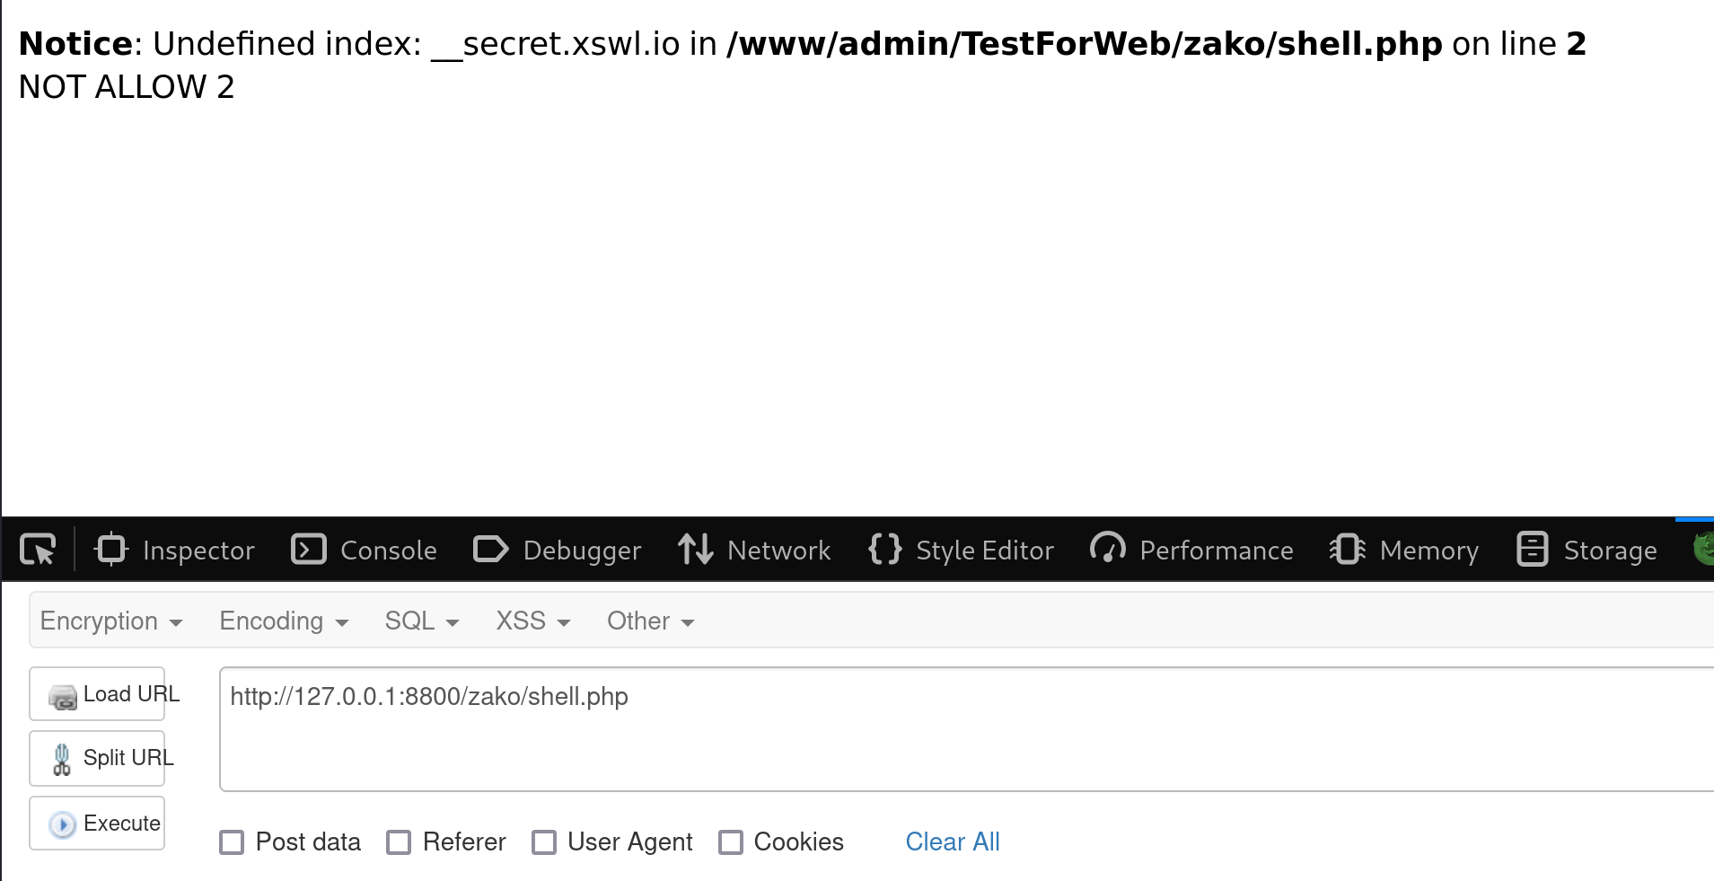Expand the Encryption dropdown
This screenshot has width=1714, height=881.
(x=111, y=621)
